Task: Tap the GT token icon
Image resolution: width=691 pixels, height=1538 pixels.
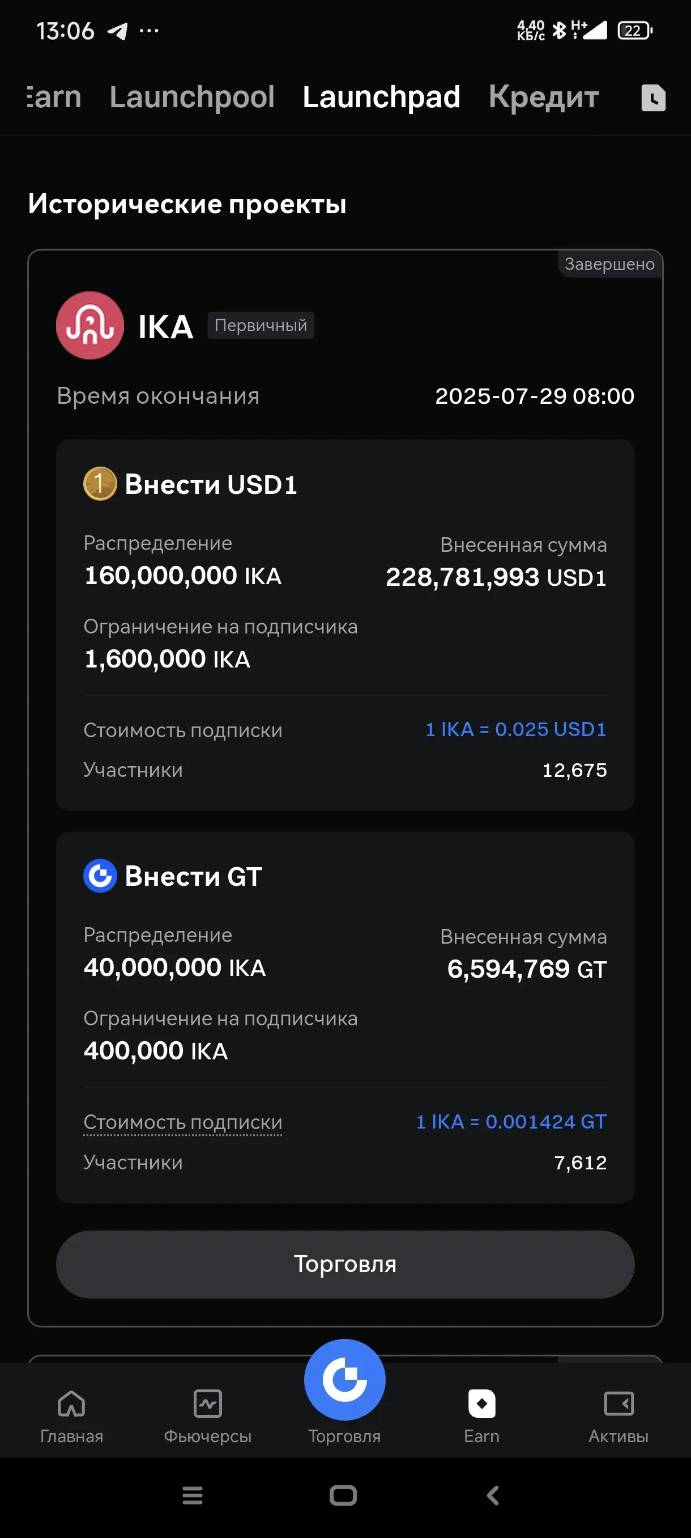Action: tap(100, 876)
